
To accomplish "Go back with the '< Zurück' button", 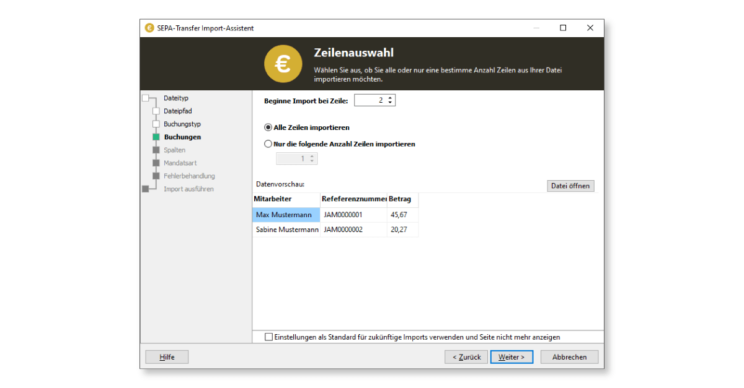I will (x=466, y=357).
